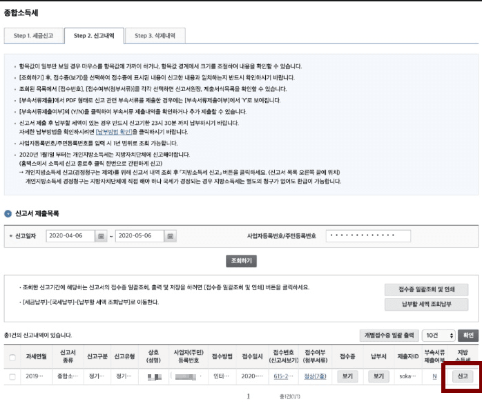482x406 pixels.
Task: Click the 신고서 제출목록 section bullet icon
Action: [8, 213]
